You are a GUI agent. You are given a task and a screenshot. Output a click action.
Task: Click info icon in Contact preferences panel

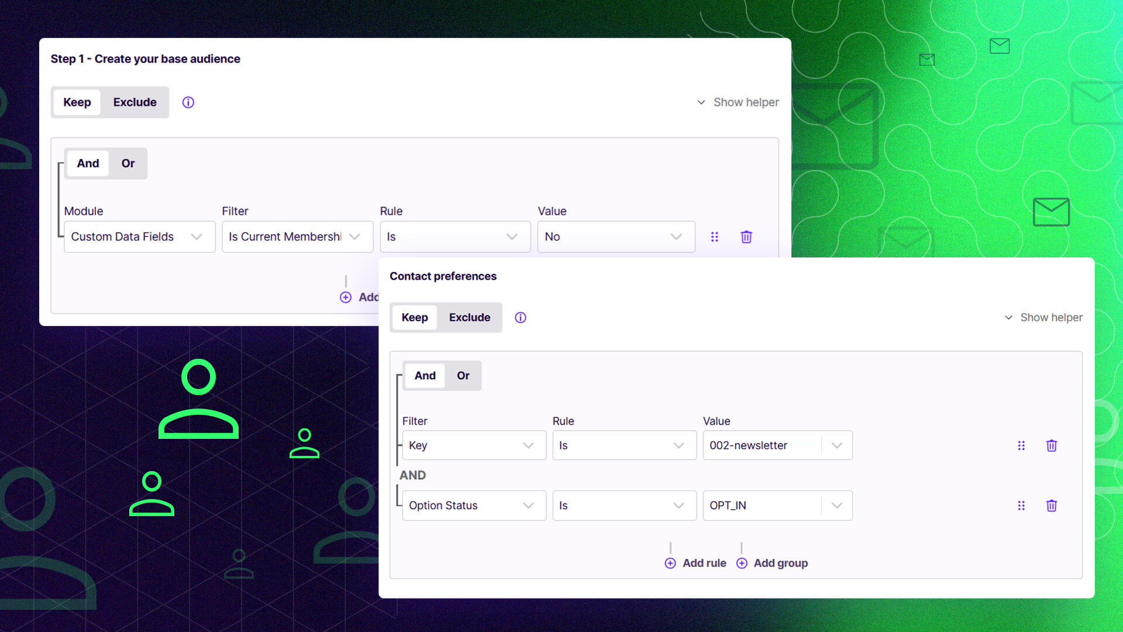click(x=520, y=317)
